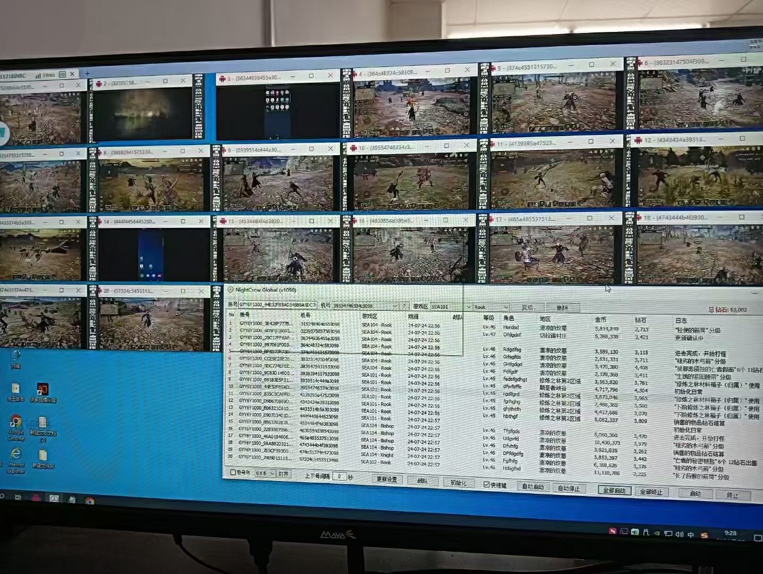Open the 新建文件夹 folder on the desktop
The width and height of the screenshot is (763, 574).
click(43, 459)
